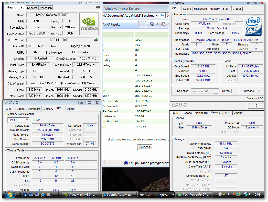The width and height of the screenshot is (268, 202).
Task: Click the yellow 43 temperature tray icon
Action: 225,194
